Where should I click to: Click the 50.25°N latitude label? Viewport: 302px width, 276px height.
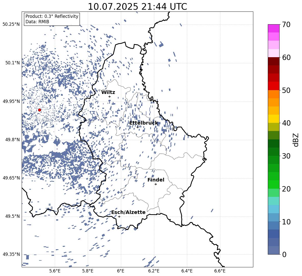[11, 25]
